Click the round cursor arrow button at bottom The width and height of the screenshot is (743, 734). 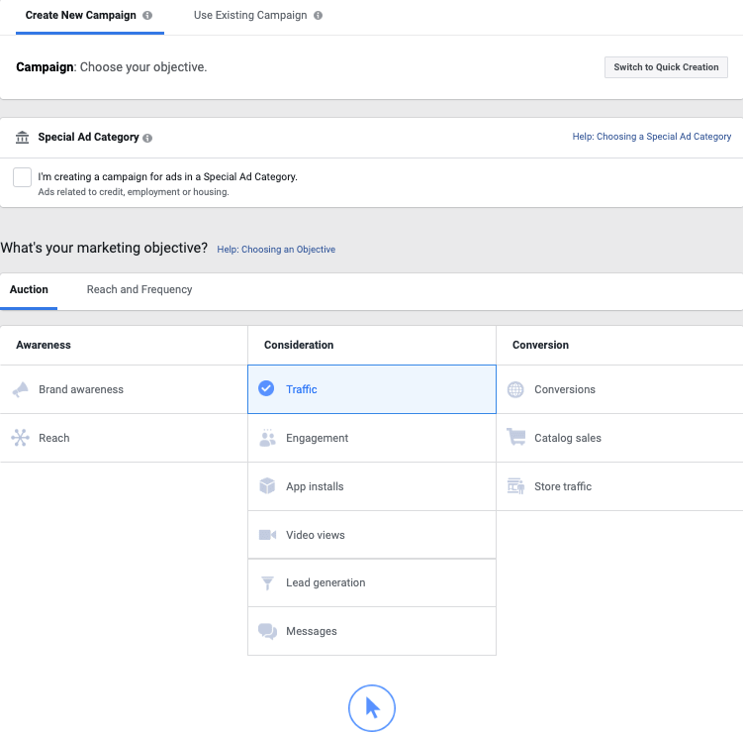click(372, 707)
